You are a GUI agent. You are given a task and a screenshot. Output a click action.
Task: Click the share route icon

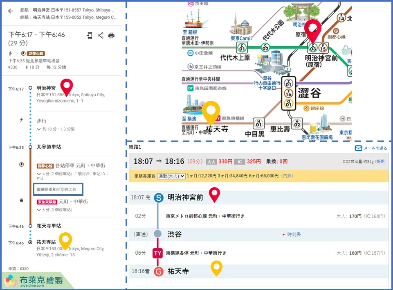point(101,36)
